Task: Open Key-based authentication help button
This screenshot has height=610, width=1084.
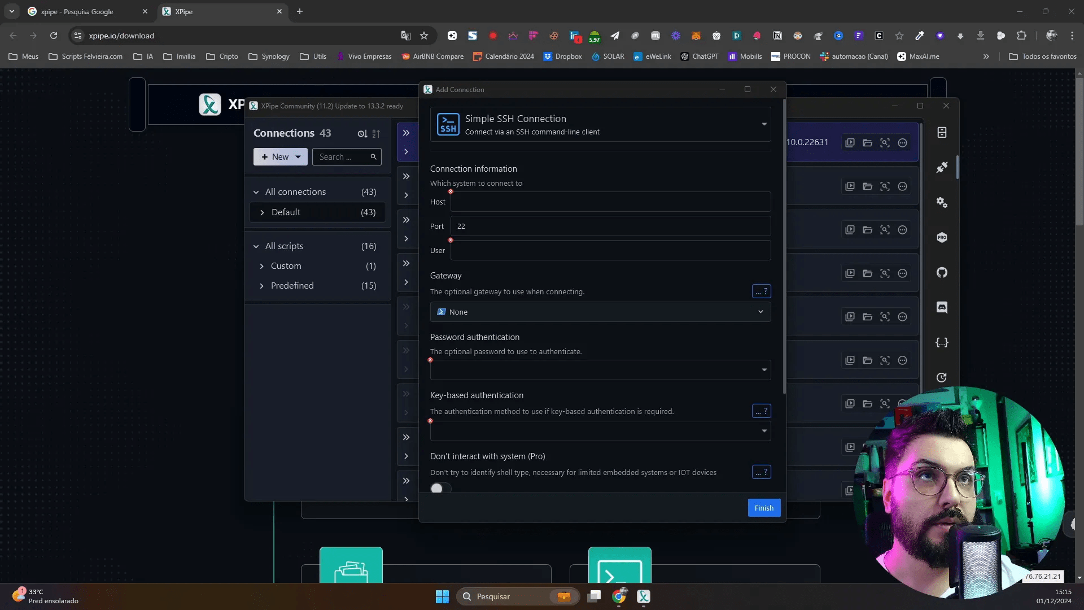Action: tap(762, 411)
